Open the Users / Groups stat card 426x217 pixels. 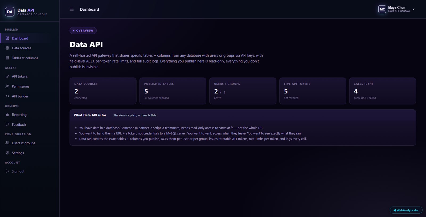(243, 91)
